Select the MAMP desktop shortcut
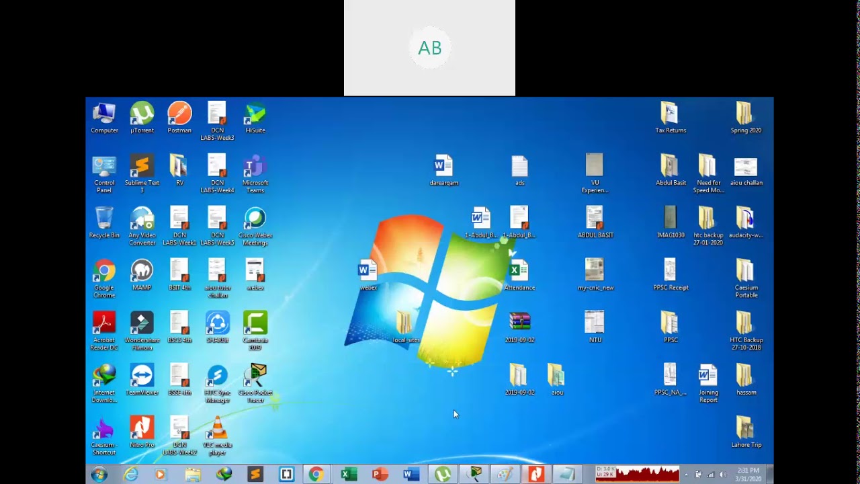 (142, 275)
